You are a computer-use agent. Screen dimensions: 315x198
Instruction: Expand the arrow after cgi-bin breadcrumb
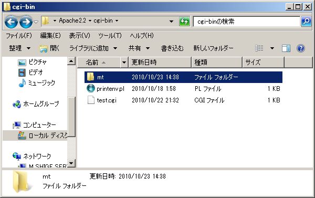point(117,21)
